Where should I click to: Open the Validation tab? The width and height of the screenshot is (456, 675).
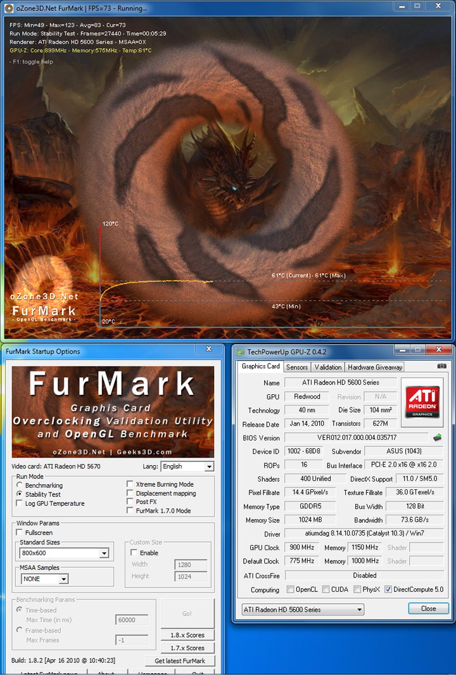(x=328, y=367)
